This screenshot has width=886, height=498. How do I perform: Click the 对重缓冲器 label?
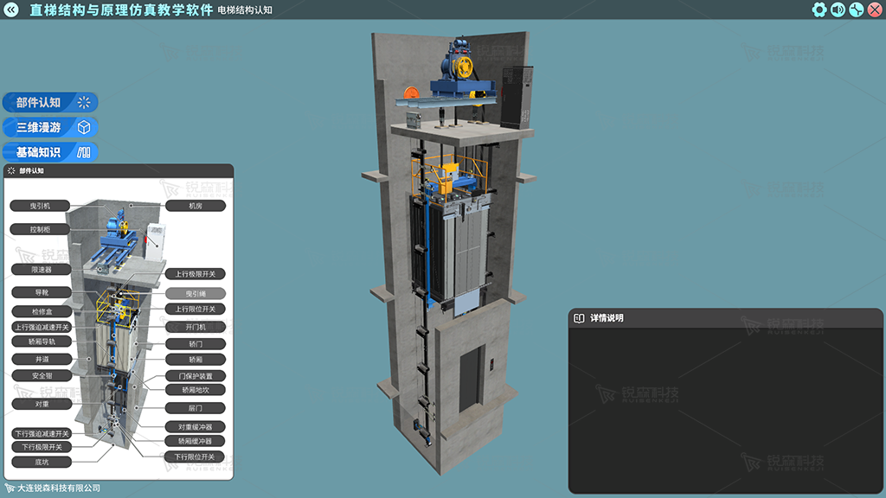point(196,427)
